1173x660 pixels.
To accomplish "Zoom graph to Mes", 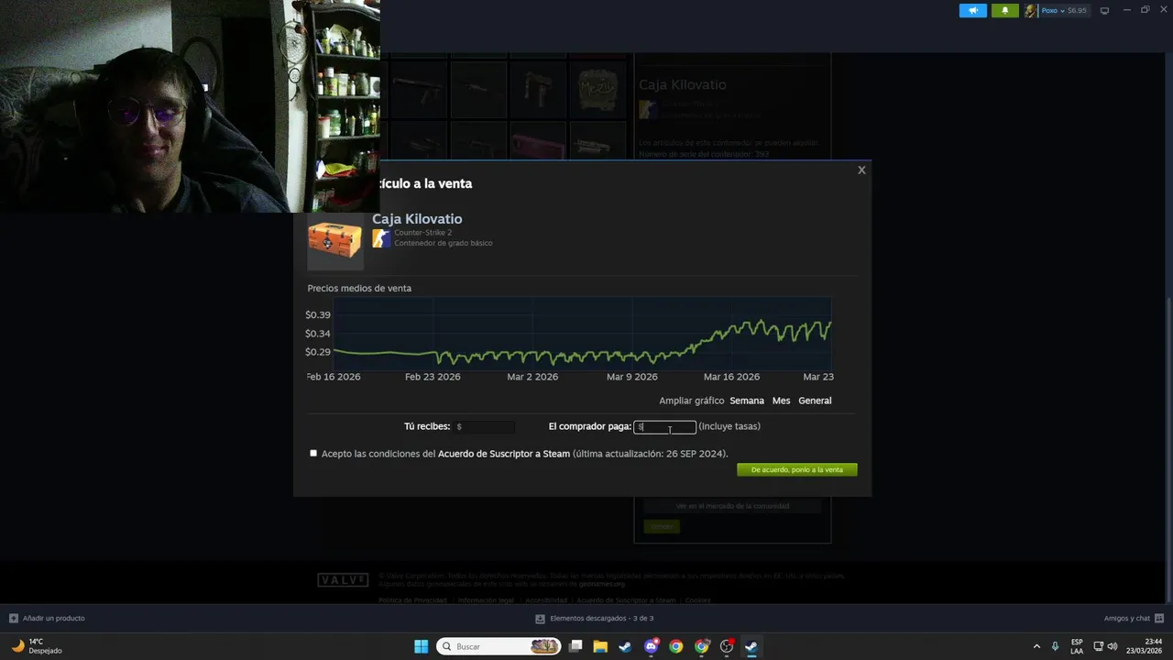I will [781, 401].
